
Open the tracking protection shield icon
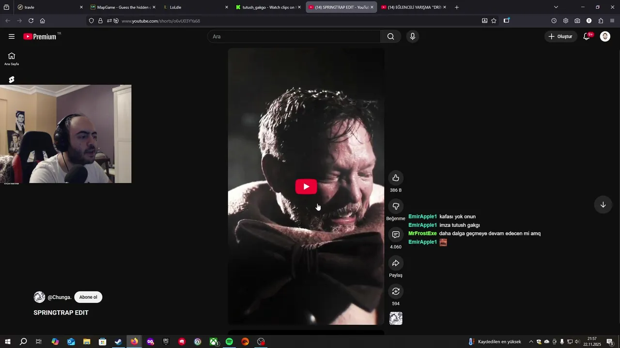point(92,21)
